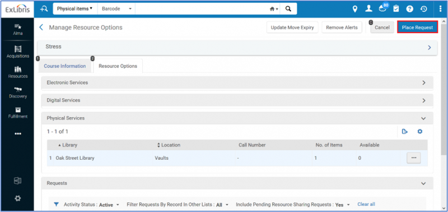Click the main search input field

coord(201,9)
